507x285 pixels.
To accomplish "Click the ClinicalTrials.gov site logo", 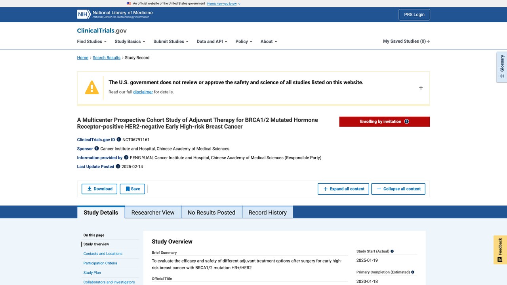I will click(102, 30).
